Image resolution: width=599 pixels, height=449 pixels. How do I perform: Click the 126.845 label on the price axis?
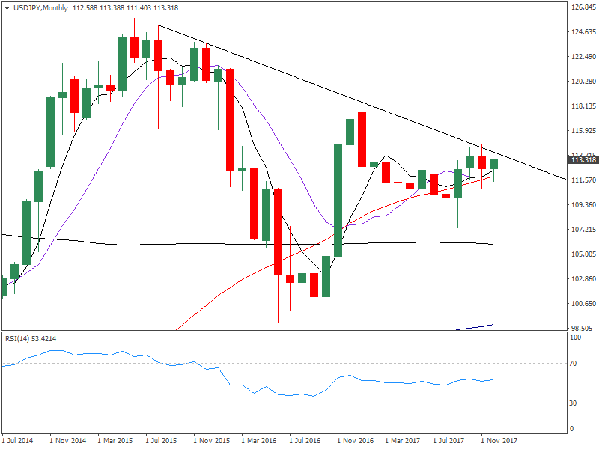click(583, 8)
